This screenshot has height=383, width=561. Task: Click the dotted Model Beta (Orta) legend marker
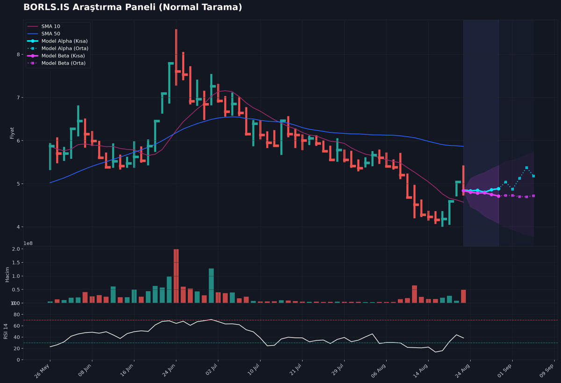(33, 63)
